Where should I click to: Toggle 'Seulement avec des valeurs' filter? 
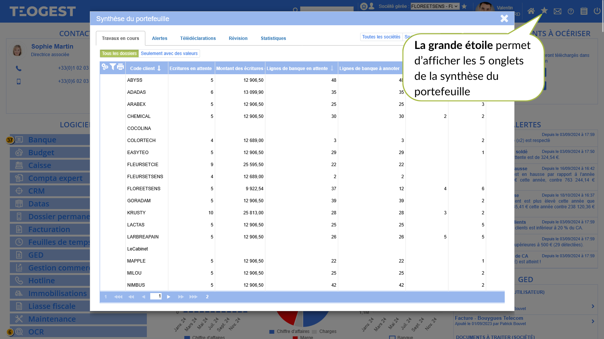click(169, 53)
